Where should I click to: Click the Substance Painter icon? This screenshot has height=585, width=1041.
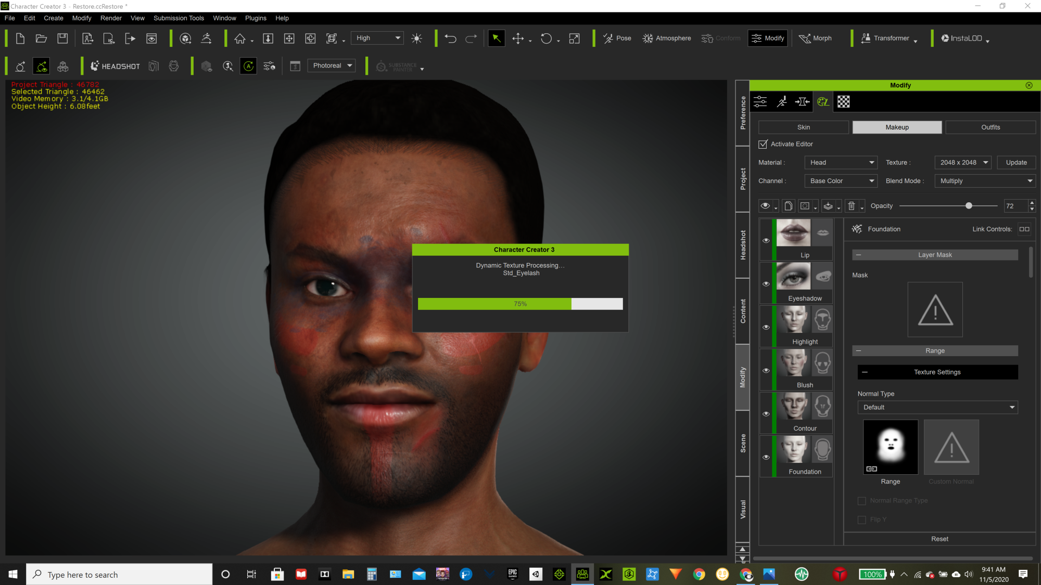point(397,67)
